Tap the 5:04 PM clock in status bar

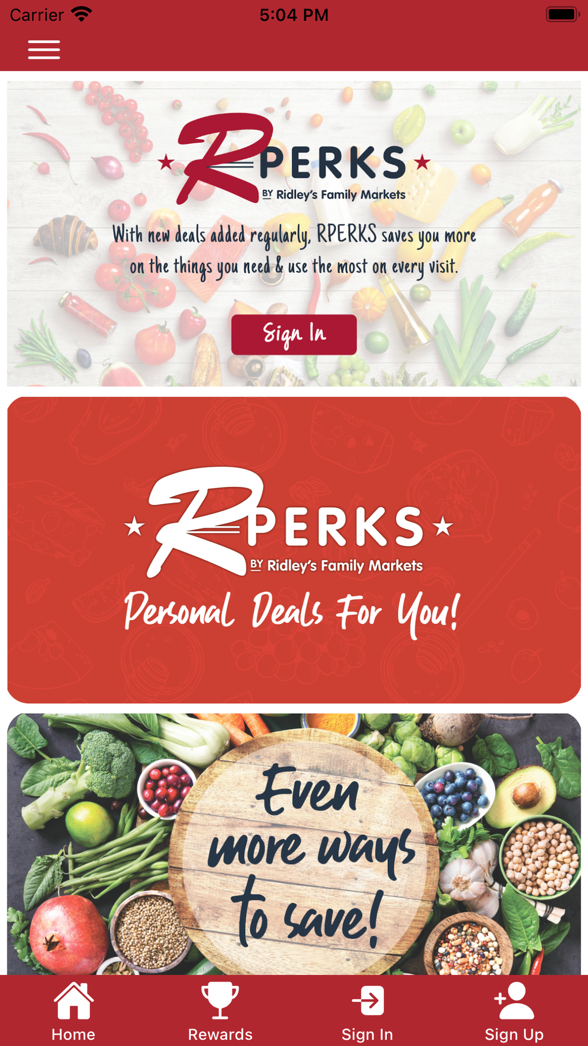coord(294,15)
